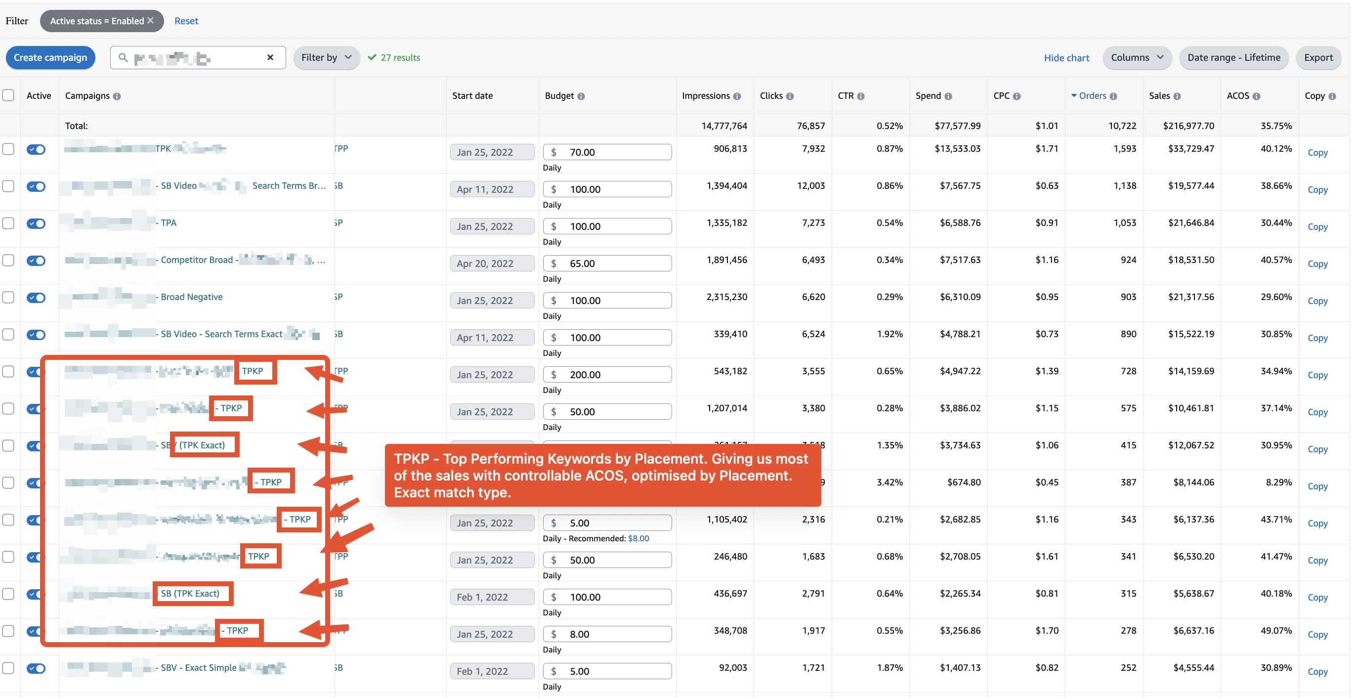
Task: Edit the daily budget input for TPKP campaign
Action: click(617, 374)
